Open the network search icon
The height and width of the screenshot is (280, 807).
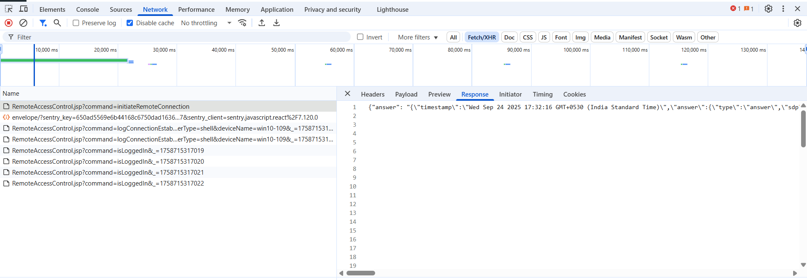[58, 23]
